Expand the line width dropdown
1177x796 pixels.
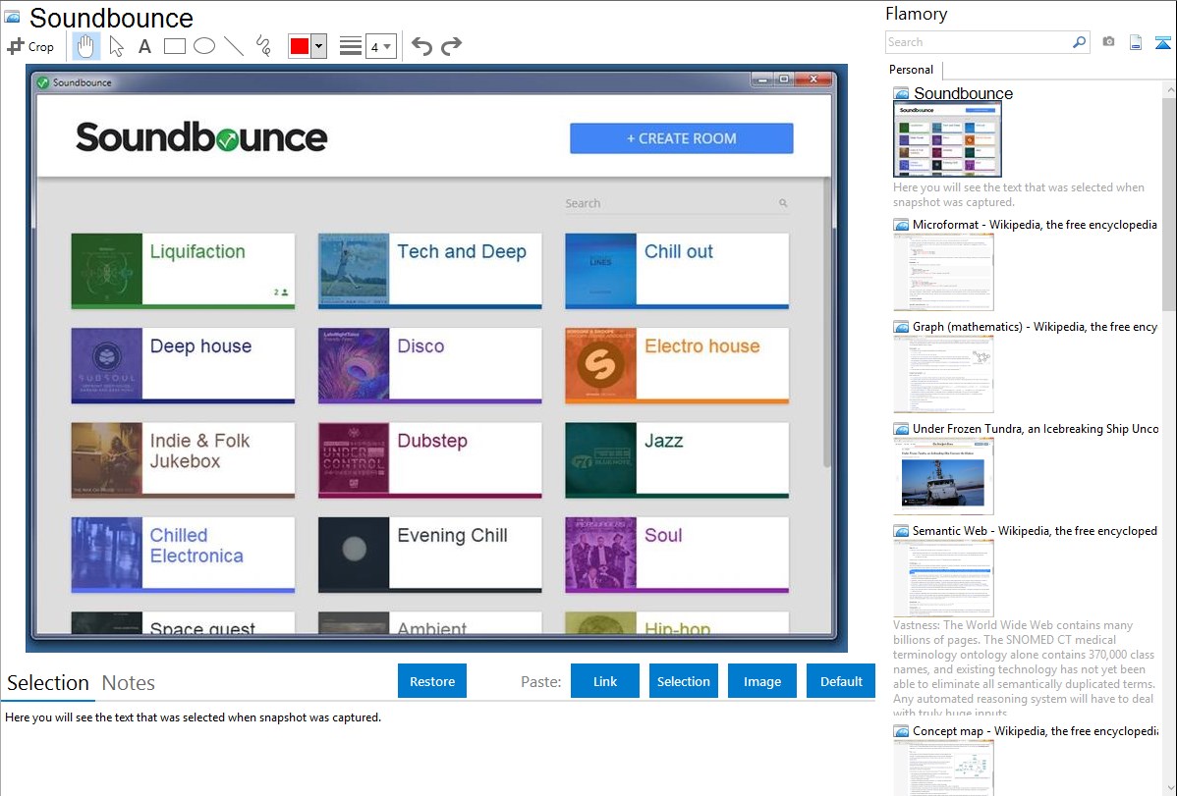388,46
